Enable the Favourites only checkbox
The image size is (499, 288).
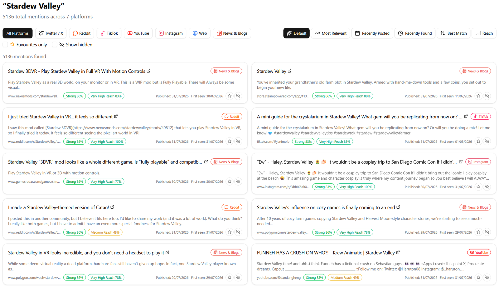click(x=5, y=45)
